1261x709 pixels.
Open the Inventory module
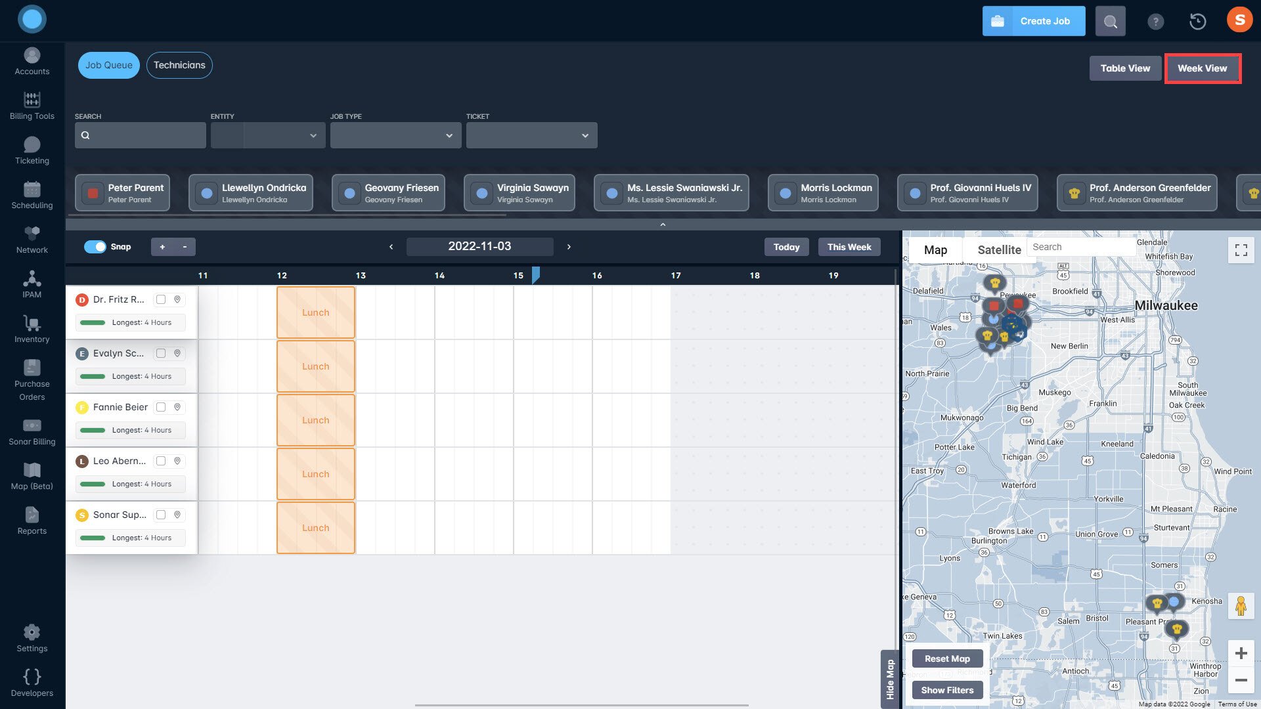(32, 327)
